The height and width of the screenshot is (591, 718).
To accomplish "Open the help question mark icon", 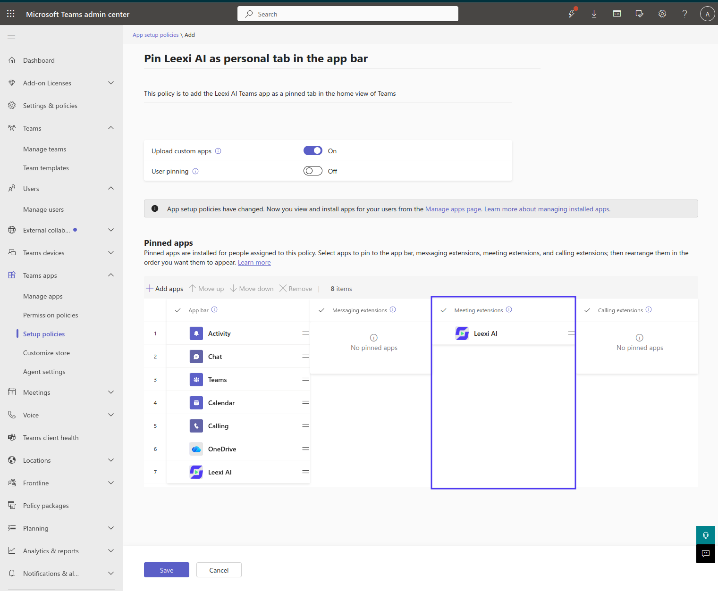I will tap(684, 14).
